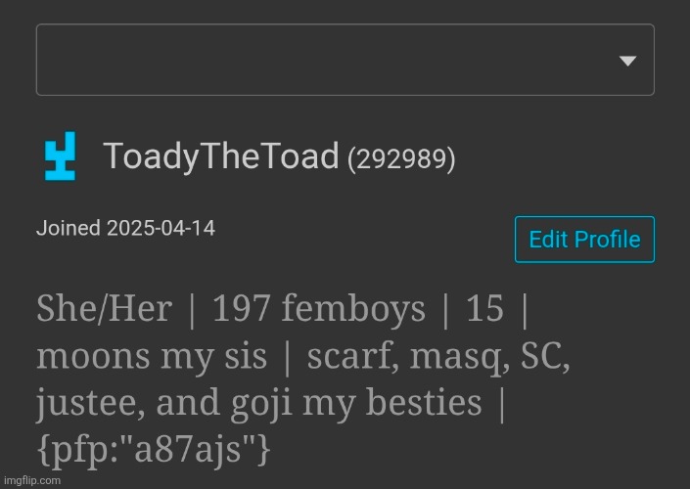This screenshot has width=690, height=489.
Task: Open the ToadyTheToad username link
Action: (x=220, y=156)
